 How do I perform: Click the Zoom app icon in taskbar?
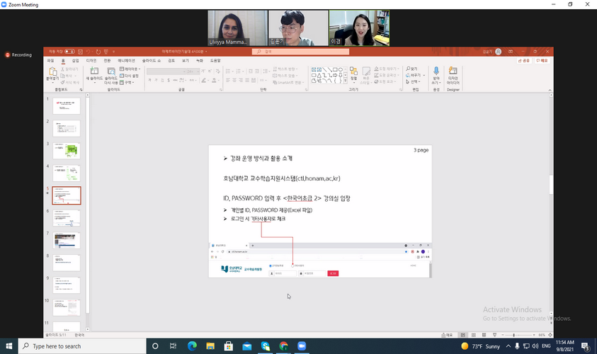[302, 346]
